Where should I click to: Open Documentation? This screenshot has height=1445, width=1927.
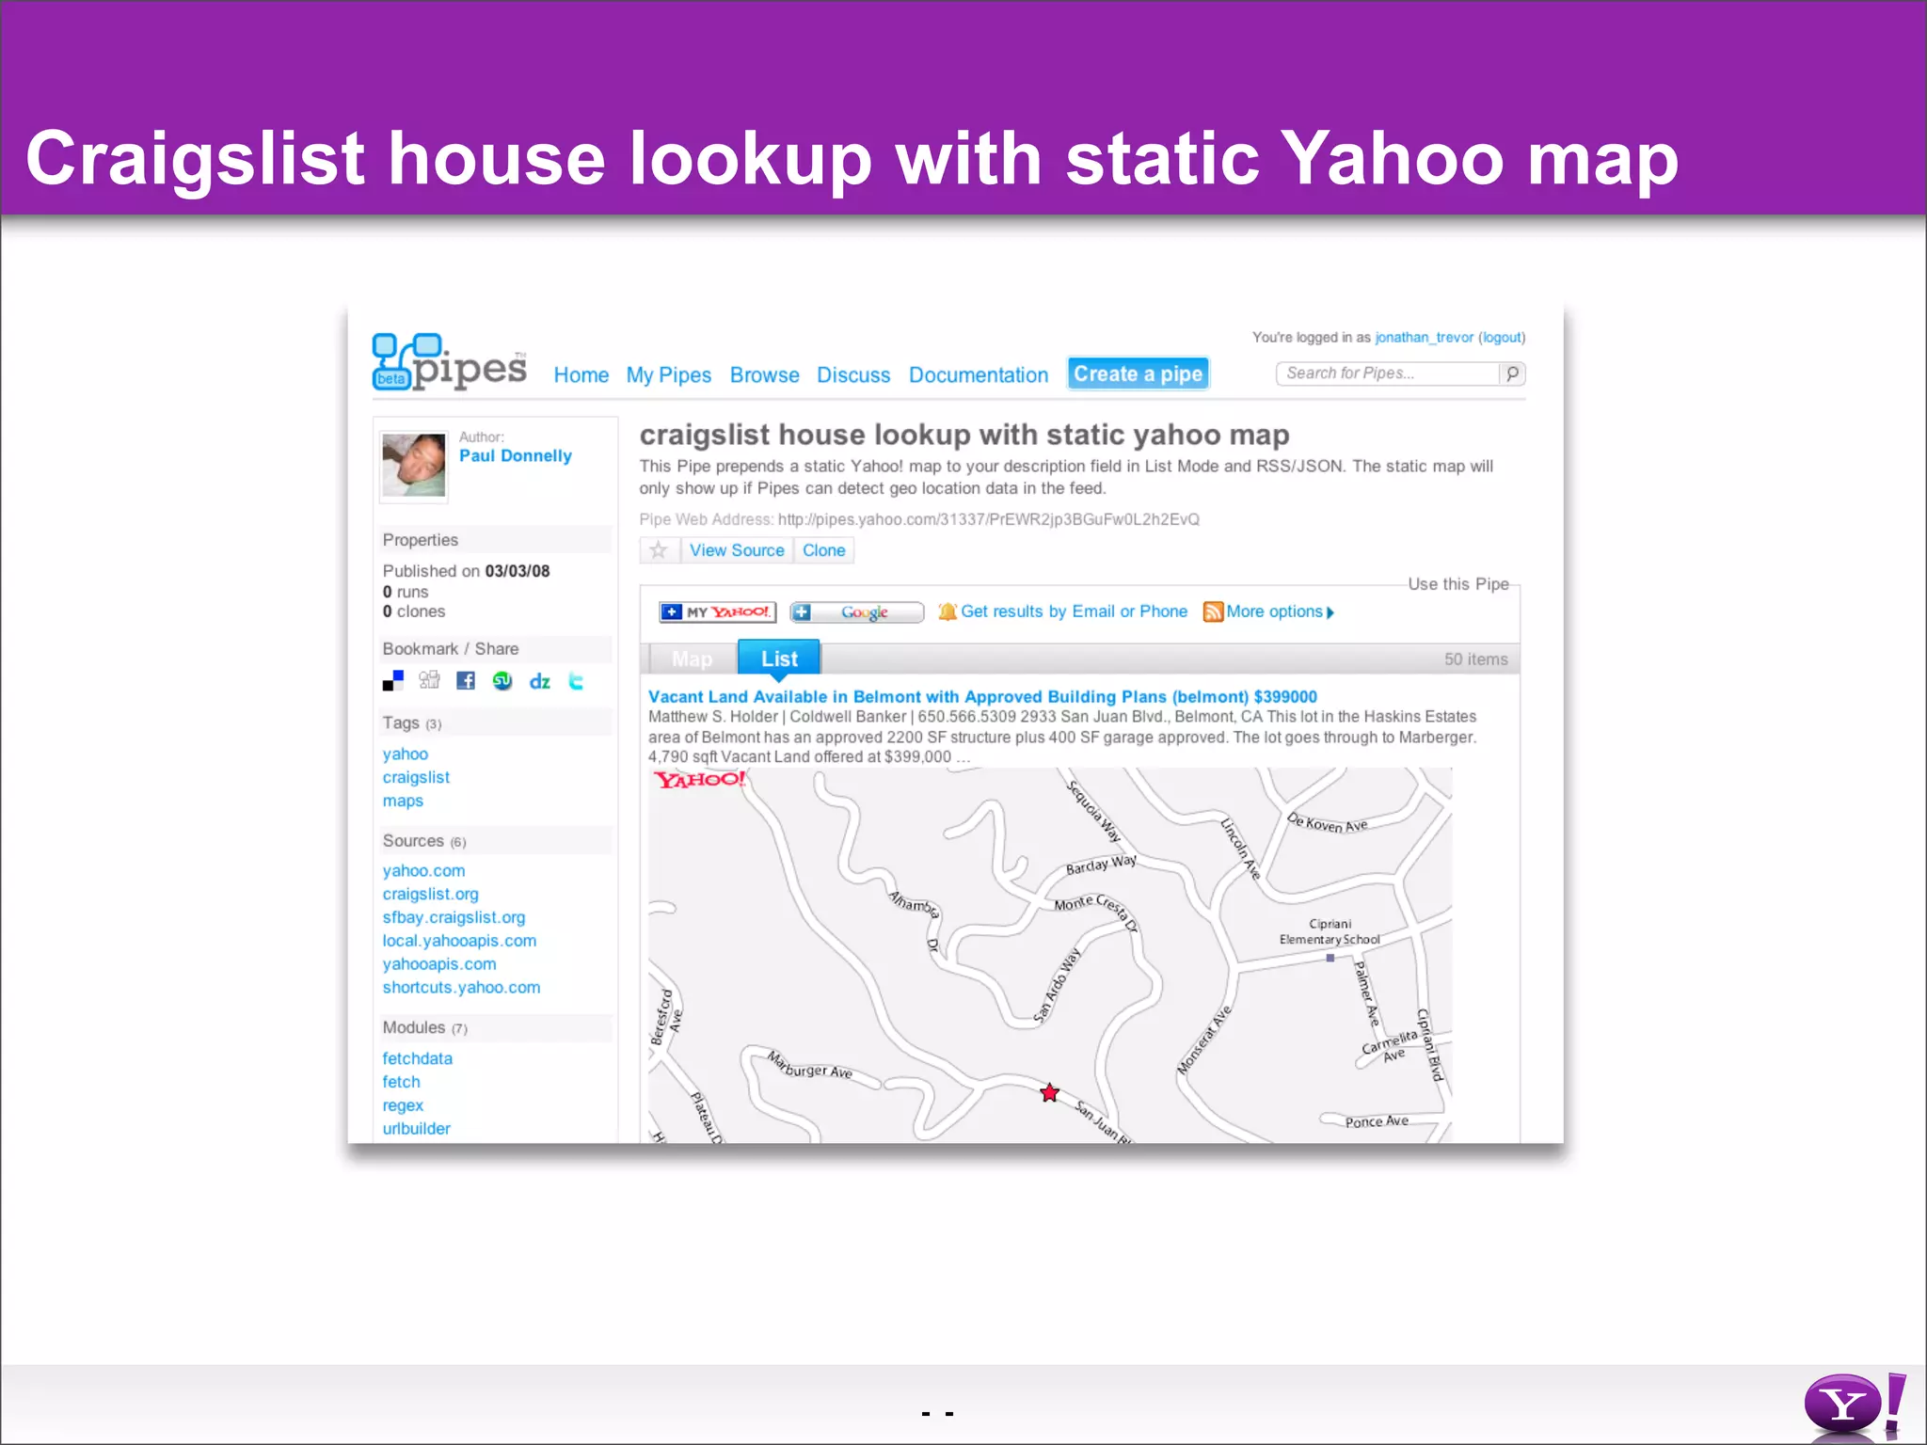(979, 375)
